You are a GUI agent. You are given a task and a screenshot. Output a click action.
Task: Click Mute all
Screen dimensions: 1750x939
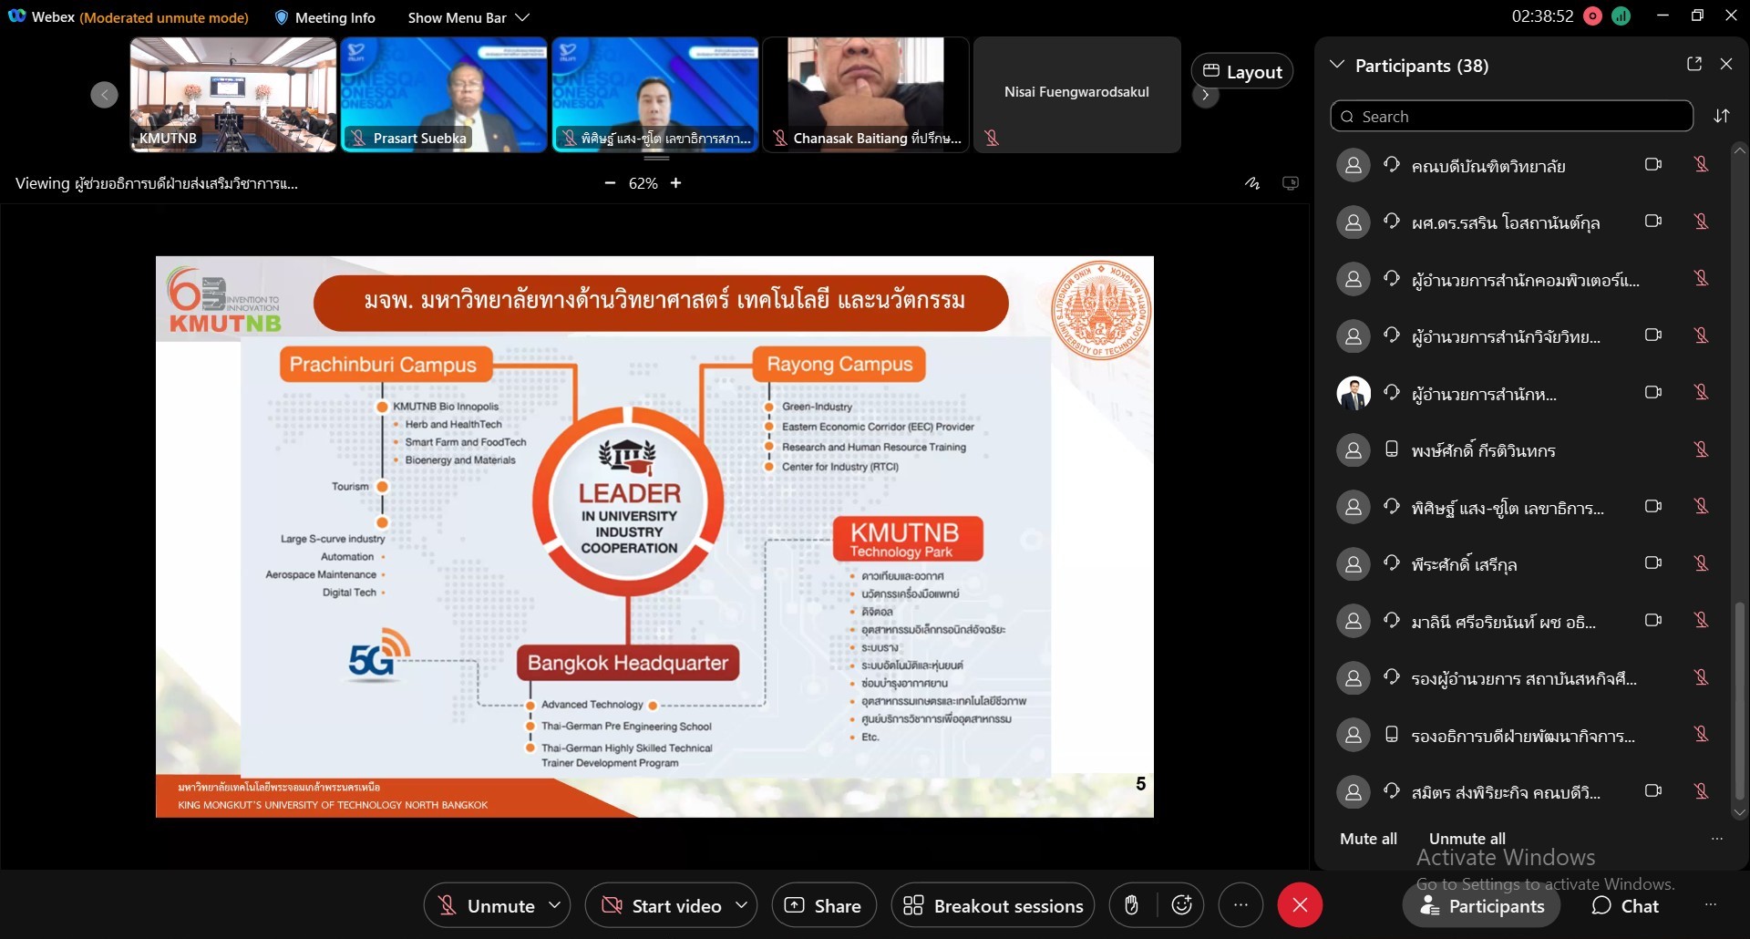[x=1368, y=839]
